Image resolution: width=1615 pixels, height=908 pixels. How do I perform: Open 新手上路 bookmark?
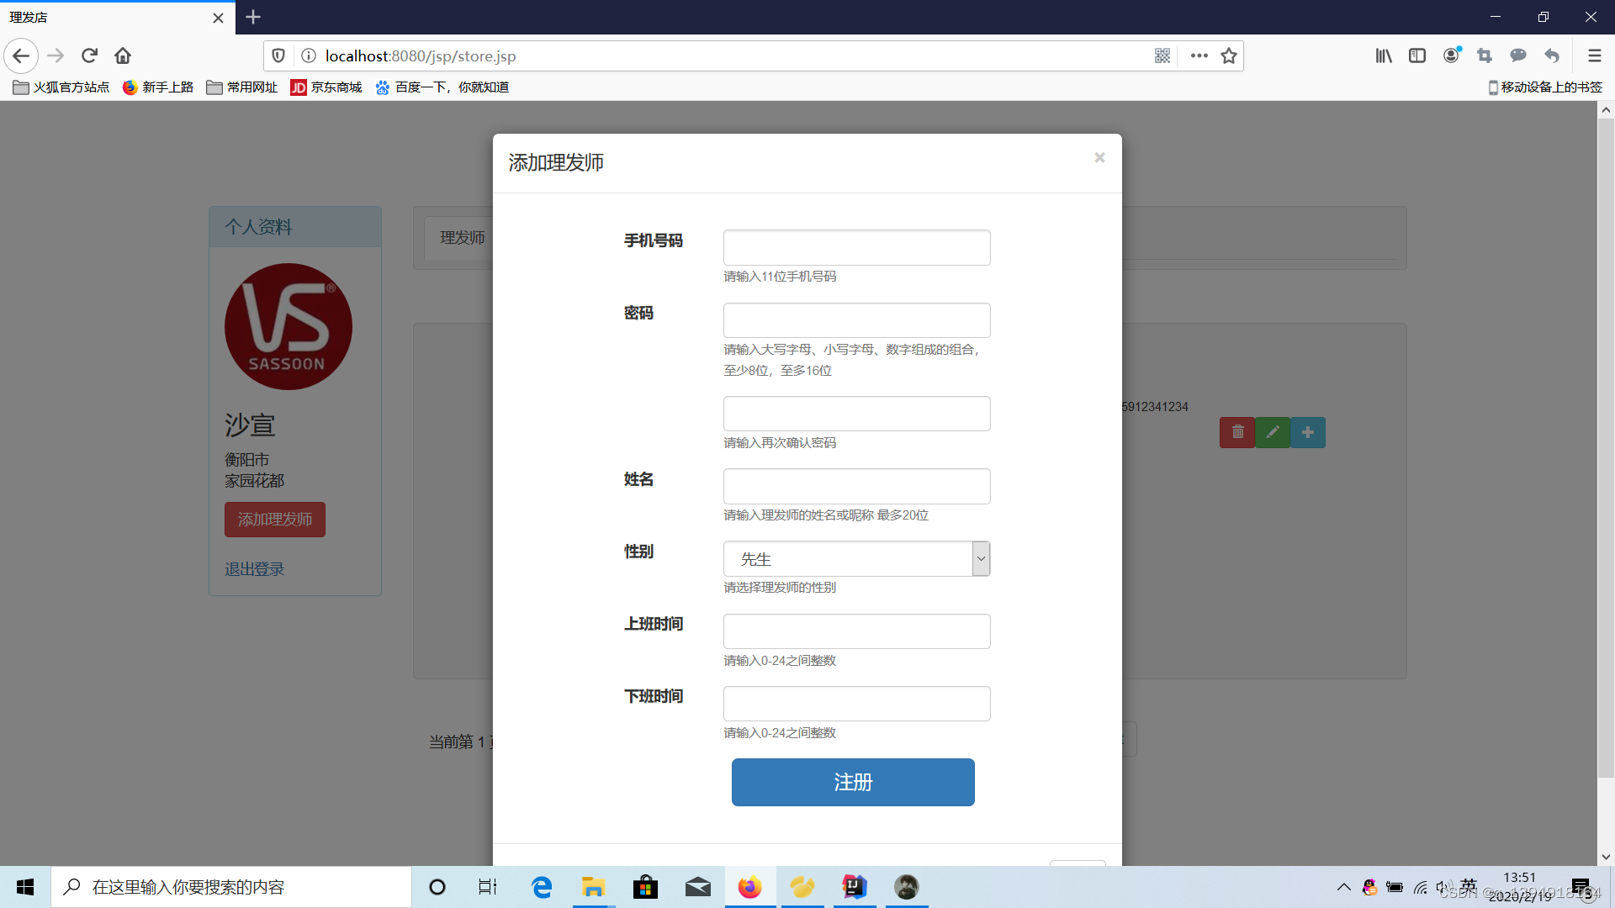[x=158, y=87]
